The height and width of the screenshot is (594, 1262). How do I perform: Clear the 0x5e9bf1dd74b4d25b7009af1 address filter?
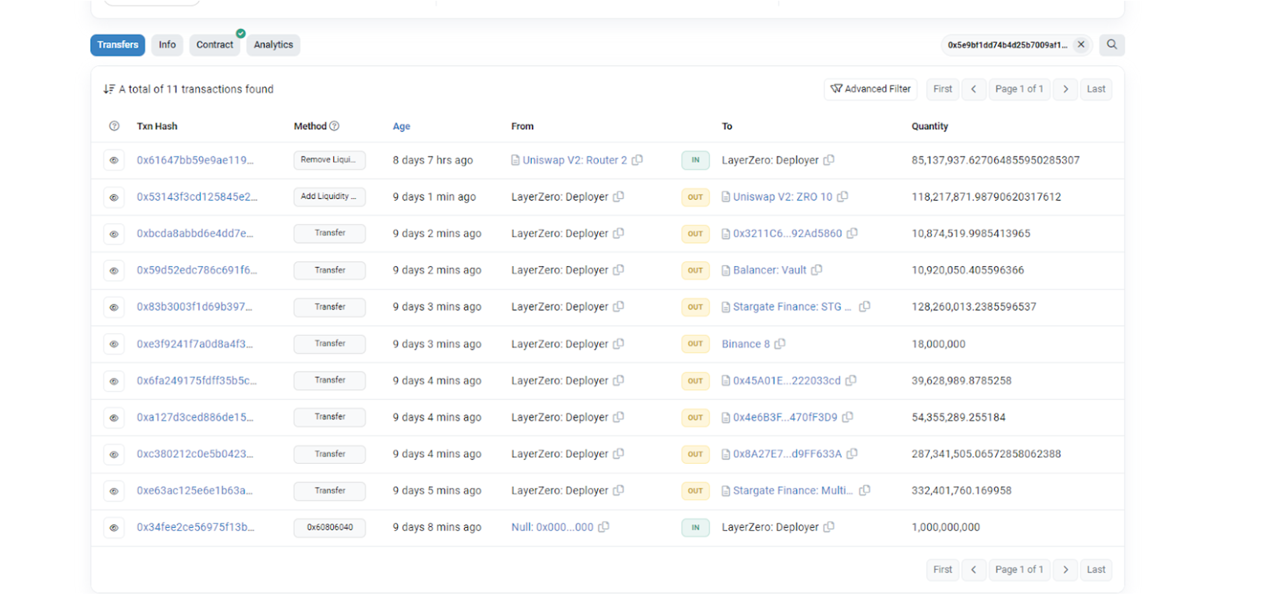coord(1081,45)
